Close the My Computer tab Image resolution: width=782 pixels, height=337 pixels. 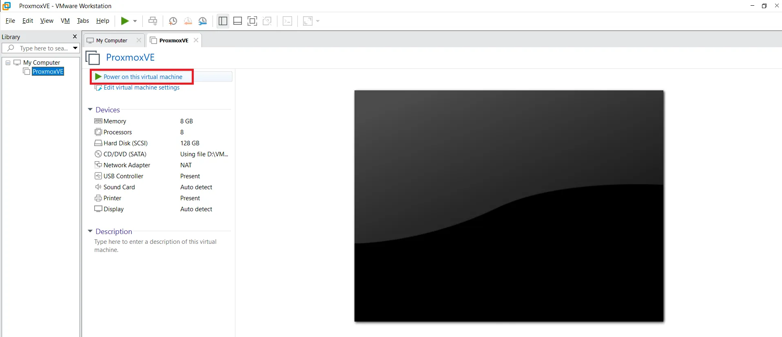click(x=139, y=40)
